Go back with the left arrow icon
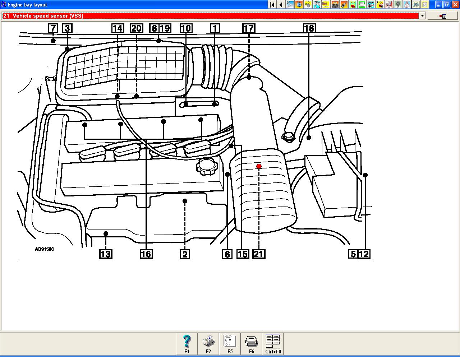The width and height of the screenshot is (460, 357). pos(281,5)
